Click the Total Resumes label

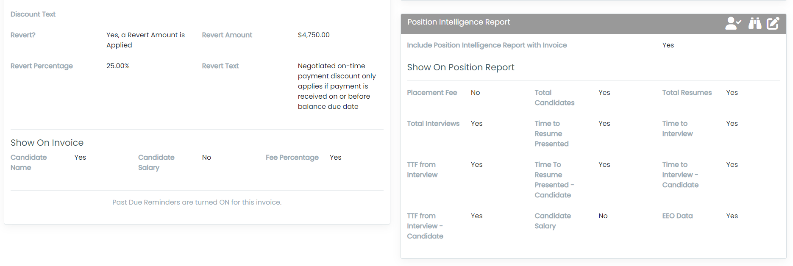point(687,93)
